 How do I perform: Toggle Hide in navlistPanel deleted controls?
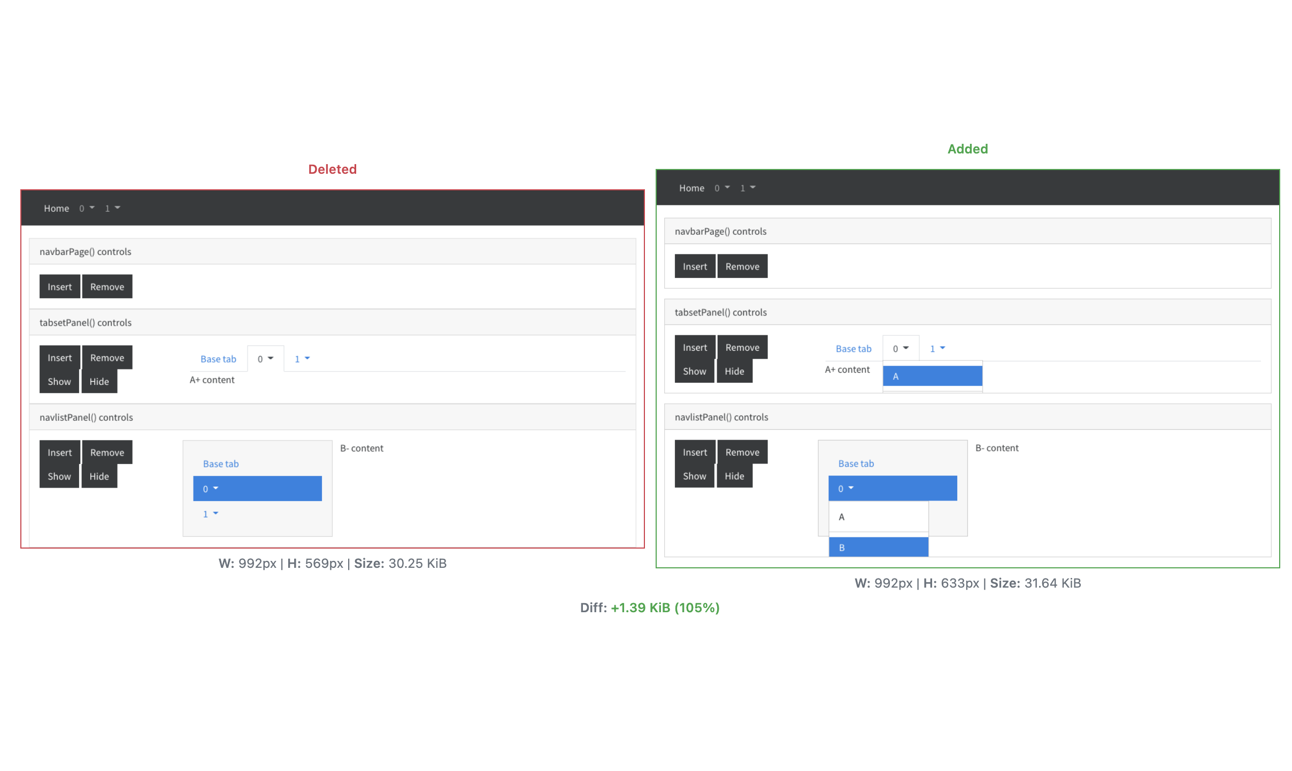98,475
